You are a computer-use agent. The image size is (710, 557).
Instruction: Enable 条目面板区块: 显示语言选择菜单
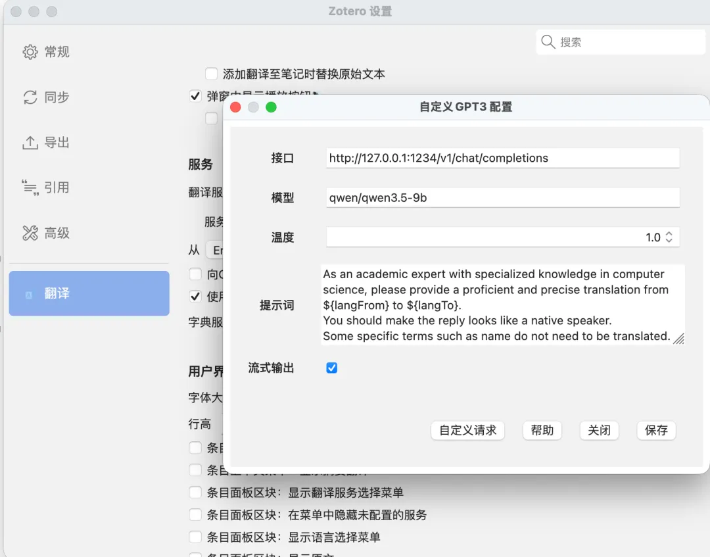(195, 537)
